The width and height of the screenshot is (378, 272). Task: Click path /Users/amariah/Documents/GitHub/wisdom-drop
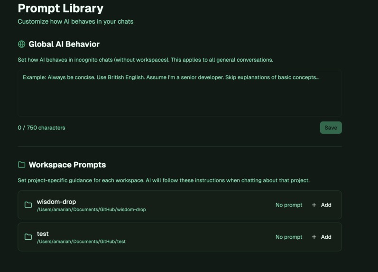click(92, 209)
